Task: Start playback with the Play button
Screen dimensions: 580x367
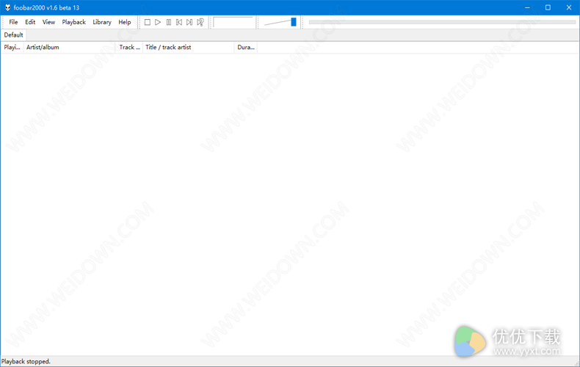Action: click(x=158, y=22)
